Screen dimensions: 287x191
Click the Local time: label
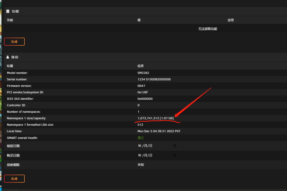[x=14, y=131]
